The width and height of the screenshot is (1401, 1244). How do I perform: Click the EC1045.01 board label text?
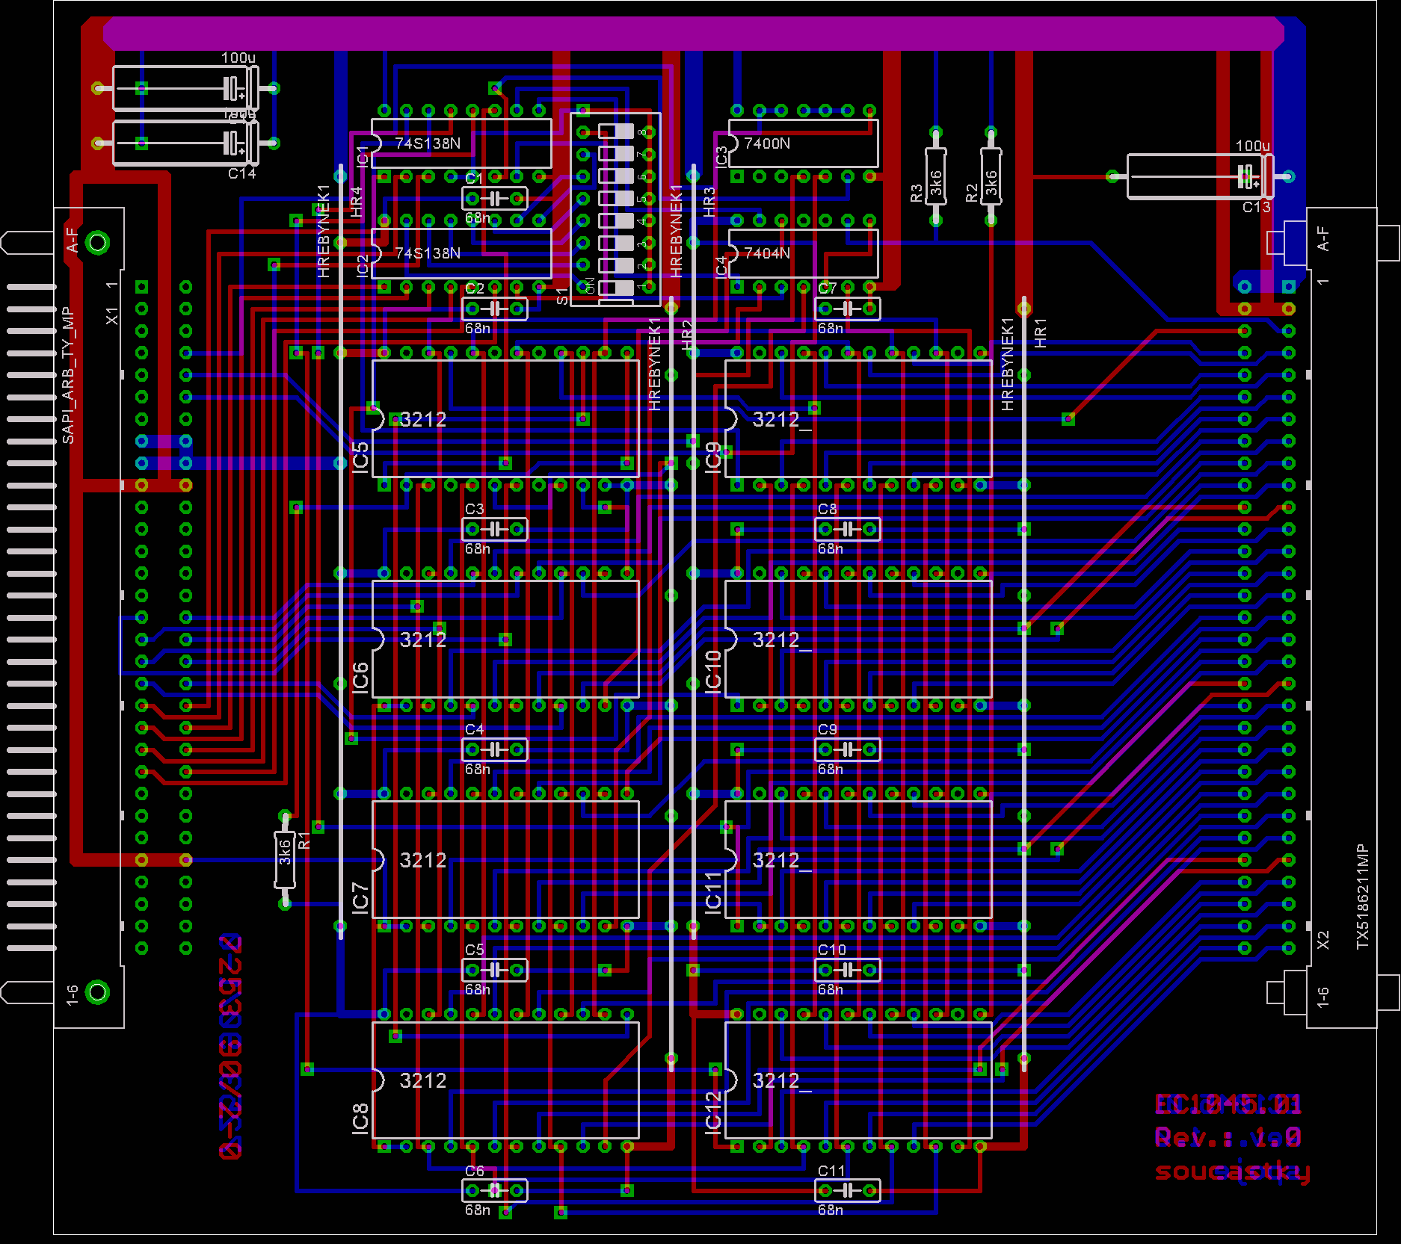[x=1228, y=1104]
